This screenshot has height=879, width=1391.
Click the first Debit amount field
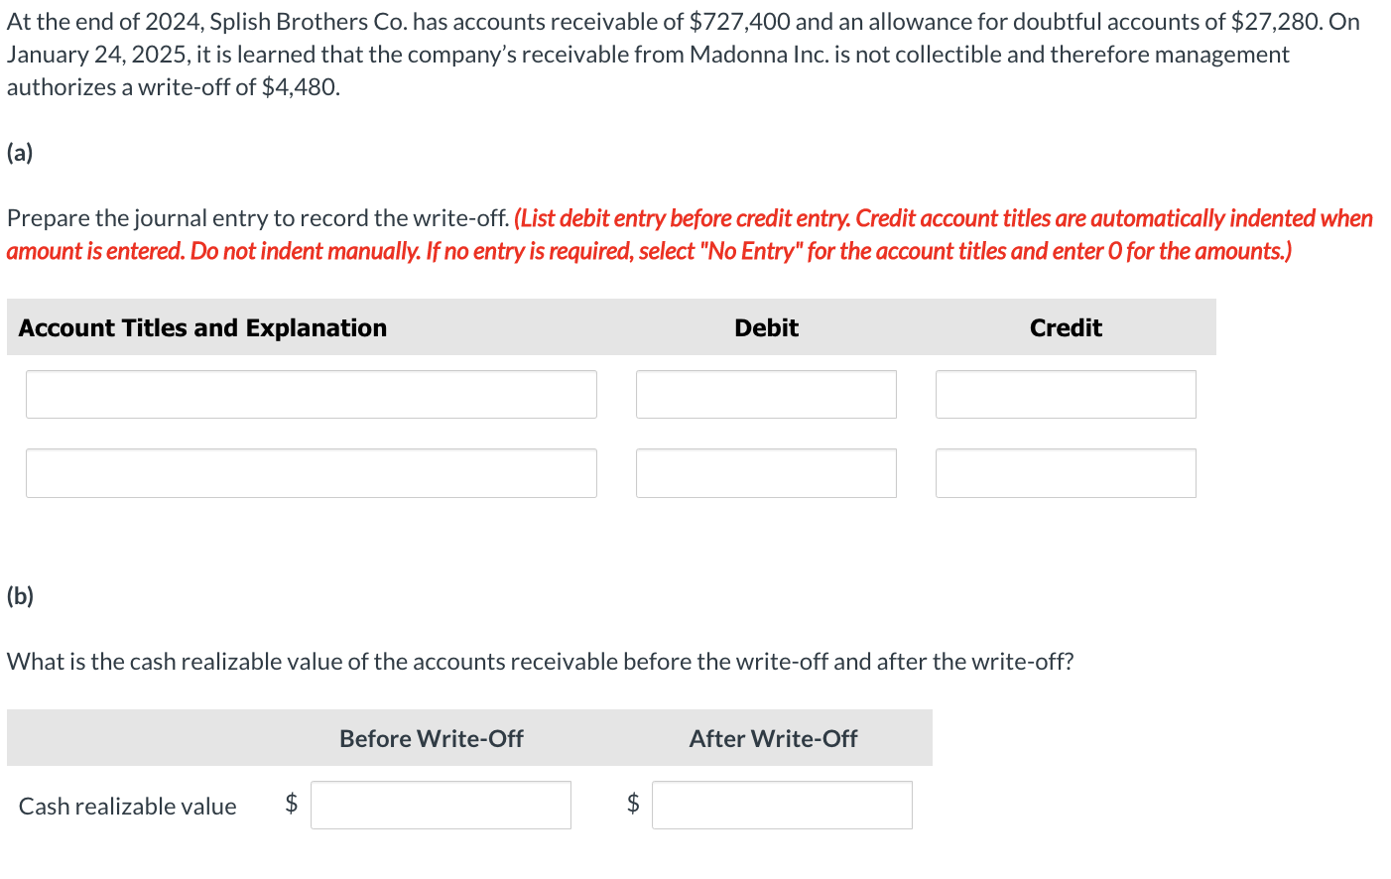tap(765, 394)
